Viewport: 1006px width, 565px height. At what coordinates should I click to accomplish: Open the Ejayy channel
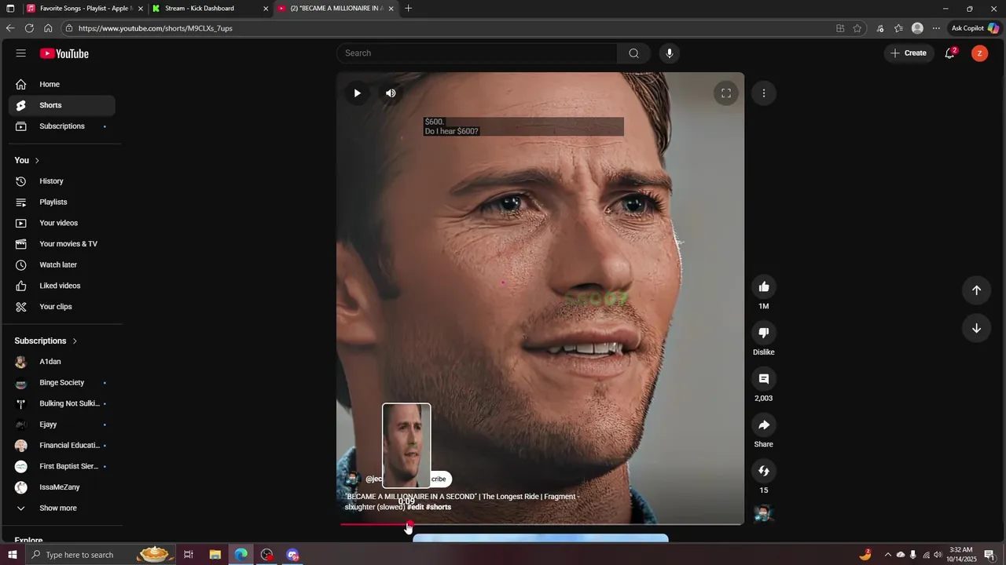click(62, 425)
